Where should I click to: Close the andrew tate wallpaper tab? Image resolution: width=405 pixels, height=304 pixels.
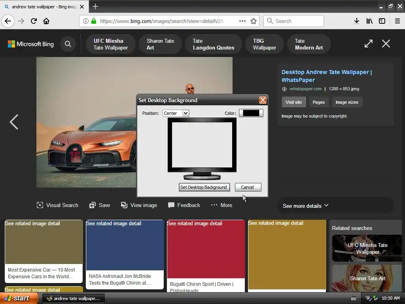click(x=82, y=7)
